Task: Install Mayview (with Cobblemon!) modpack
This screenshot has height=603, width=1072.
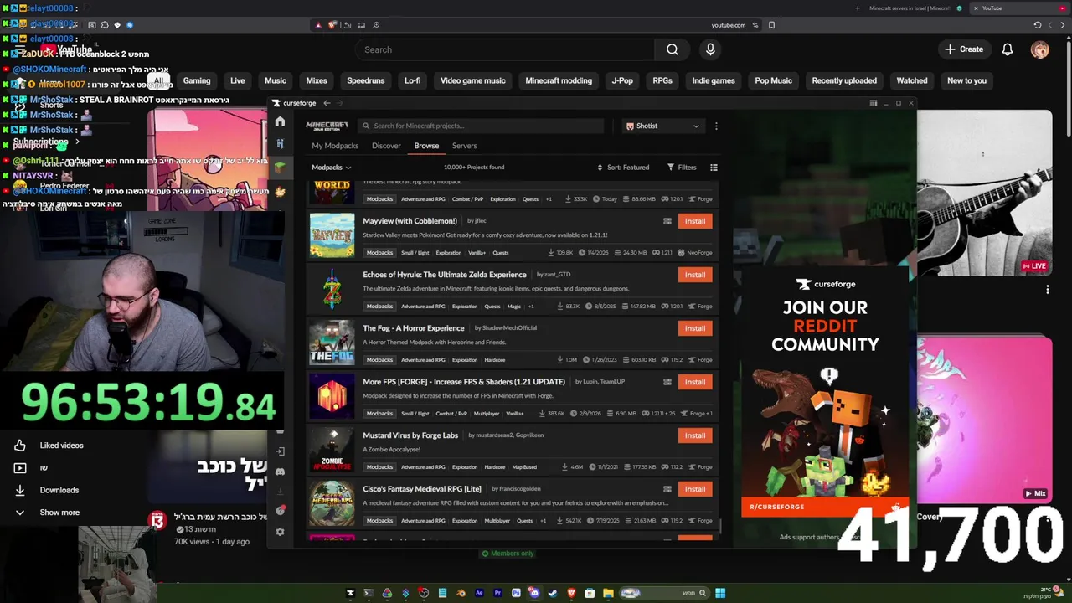Action: tap(695, 221)
